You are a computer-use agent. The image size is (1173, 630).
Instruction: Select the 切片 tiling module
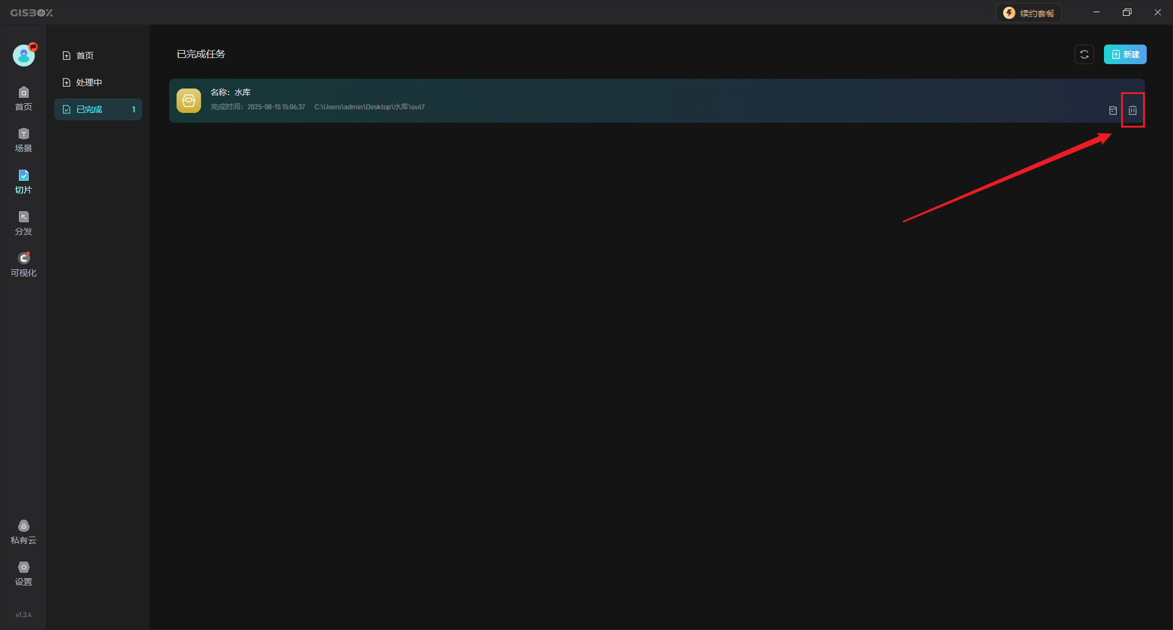pyautogui.click(x=23, y=181)
